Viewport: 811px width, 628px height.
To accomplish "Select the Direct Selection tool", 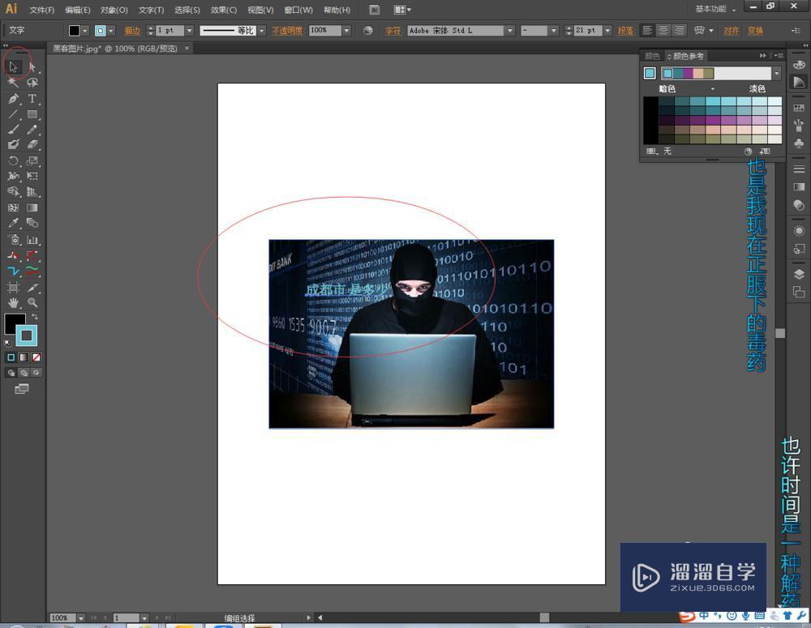I will [32, 66].
